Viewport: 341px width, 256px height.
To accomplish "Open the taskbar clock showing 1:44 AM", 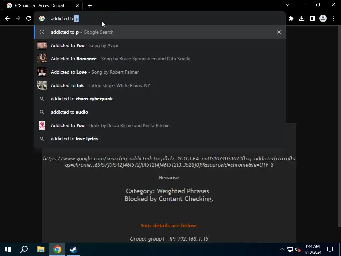I will [x=312, y=249].
